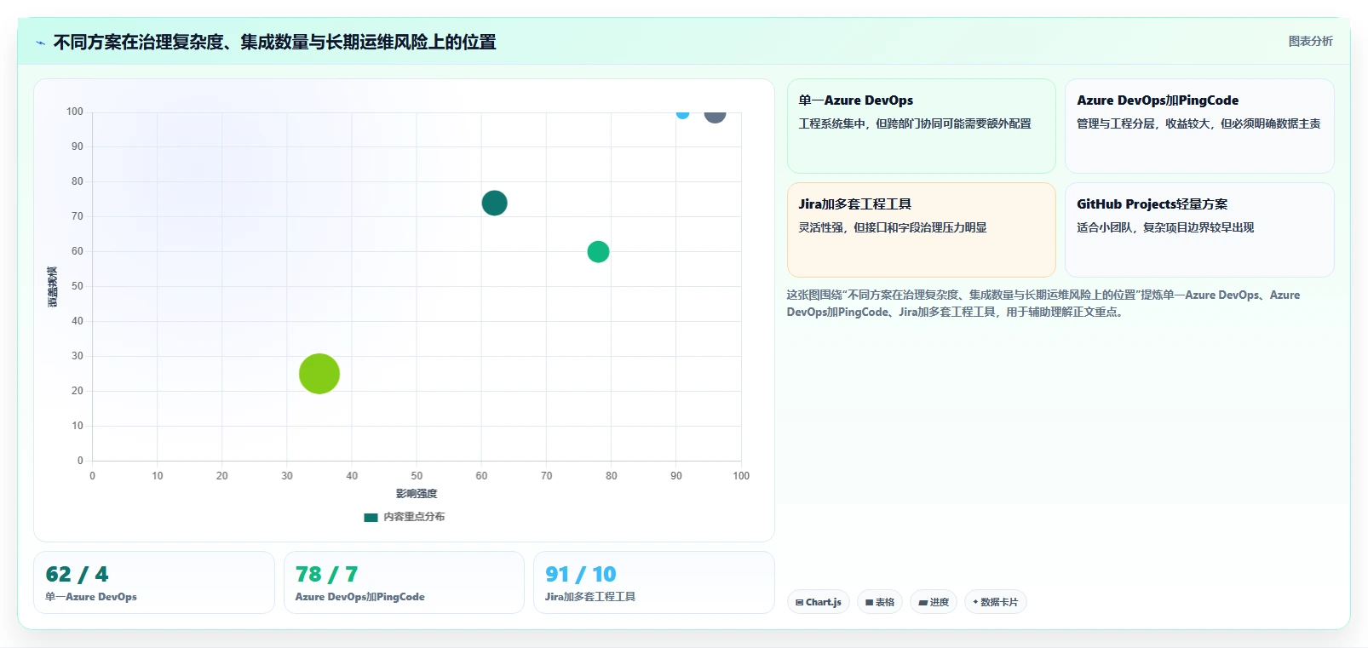Click the 62 / 4 stat card
The height and width of the screenshot is (648, 1368).
154,582
